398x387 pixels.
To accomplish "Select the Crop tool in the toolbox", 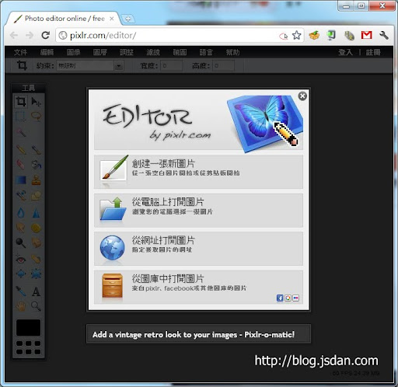I will pos(21,102).
